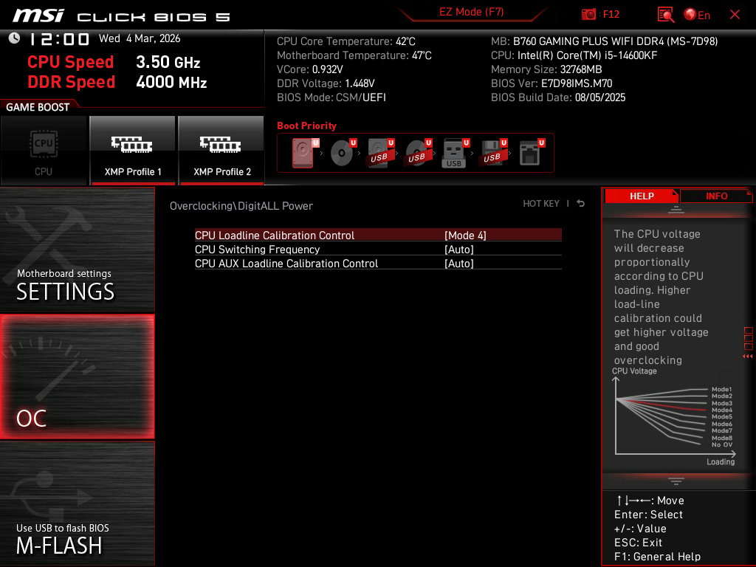The image size is (756, 567).
Task: Click the GAME BOOST label
Action: (38, 107)
